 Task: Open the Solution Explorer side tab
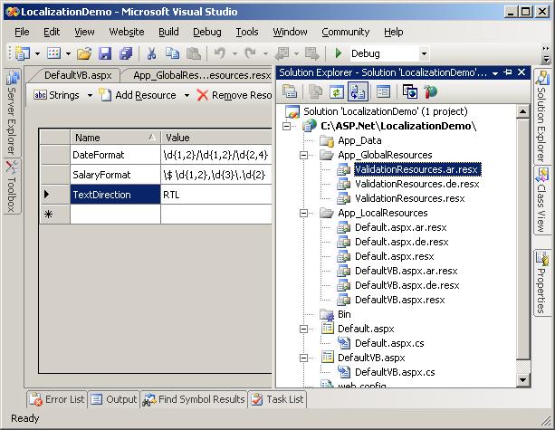coord(541,116)
